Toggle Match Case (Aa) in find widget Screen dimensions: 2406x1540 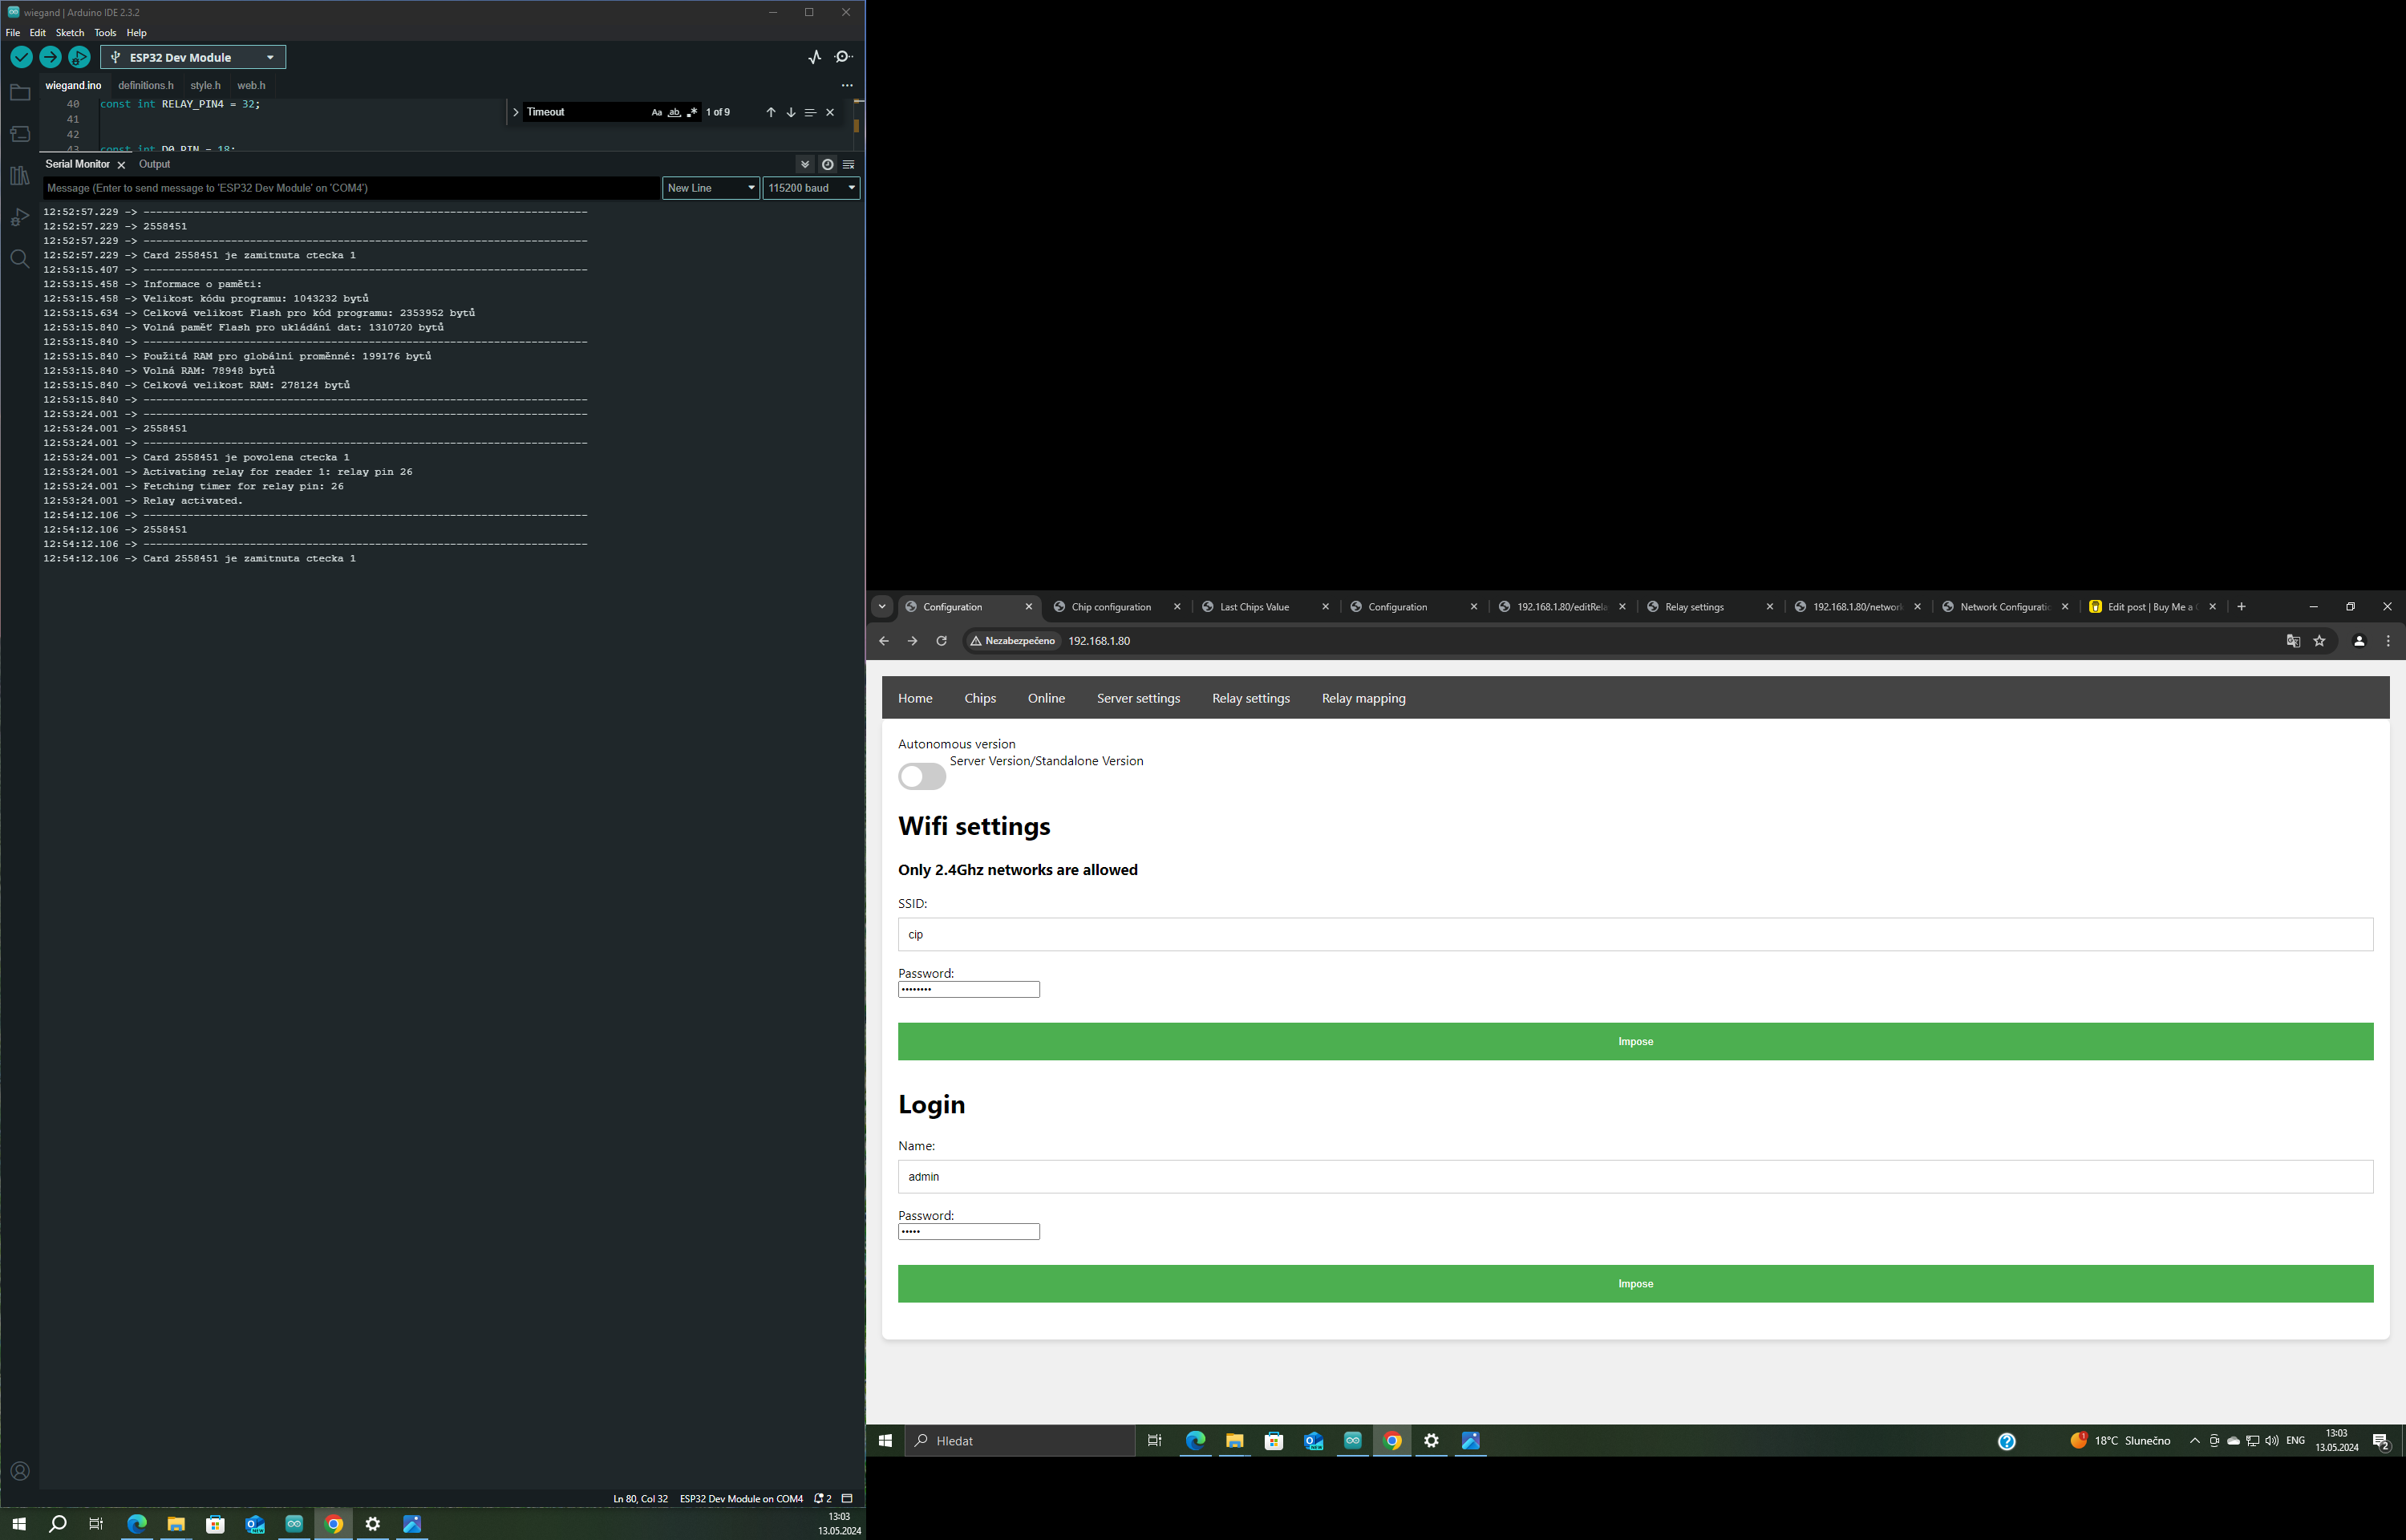click(657, 112)
